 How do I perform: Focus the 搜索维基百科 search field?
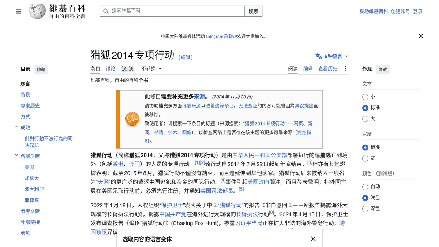point(172,11)
